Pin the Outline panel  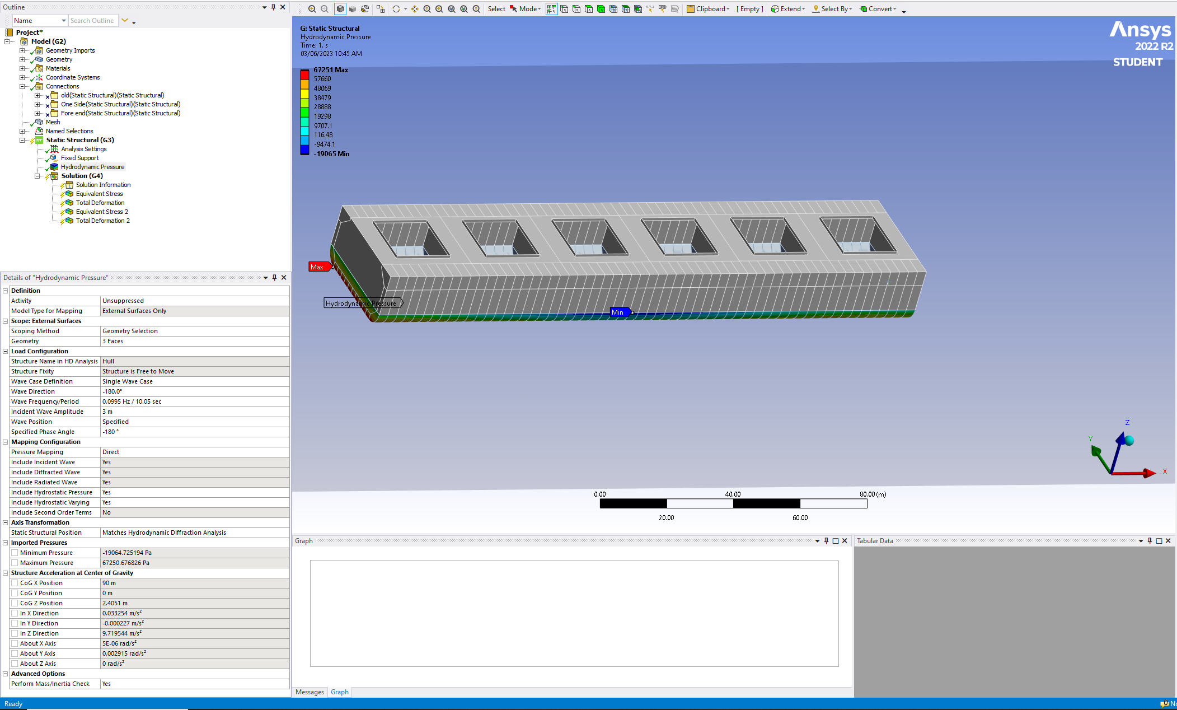[x=273, y=7]
